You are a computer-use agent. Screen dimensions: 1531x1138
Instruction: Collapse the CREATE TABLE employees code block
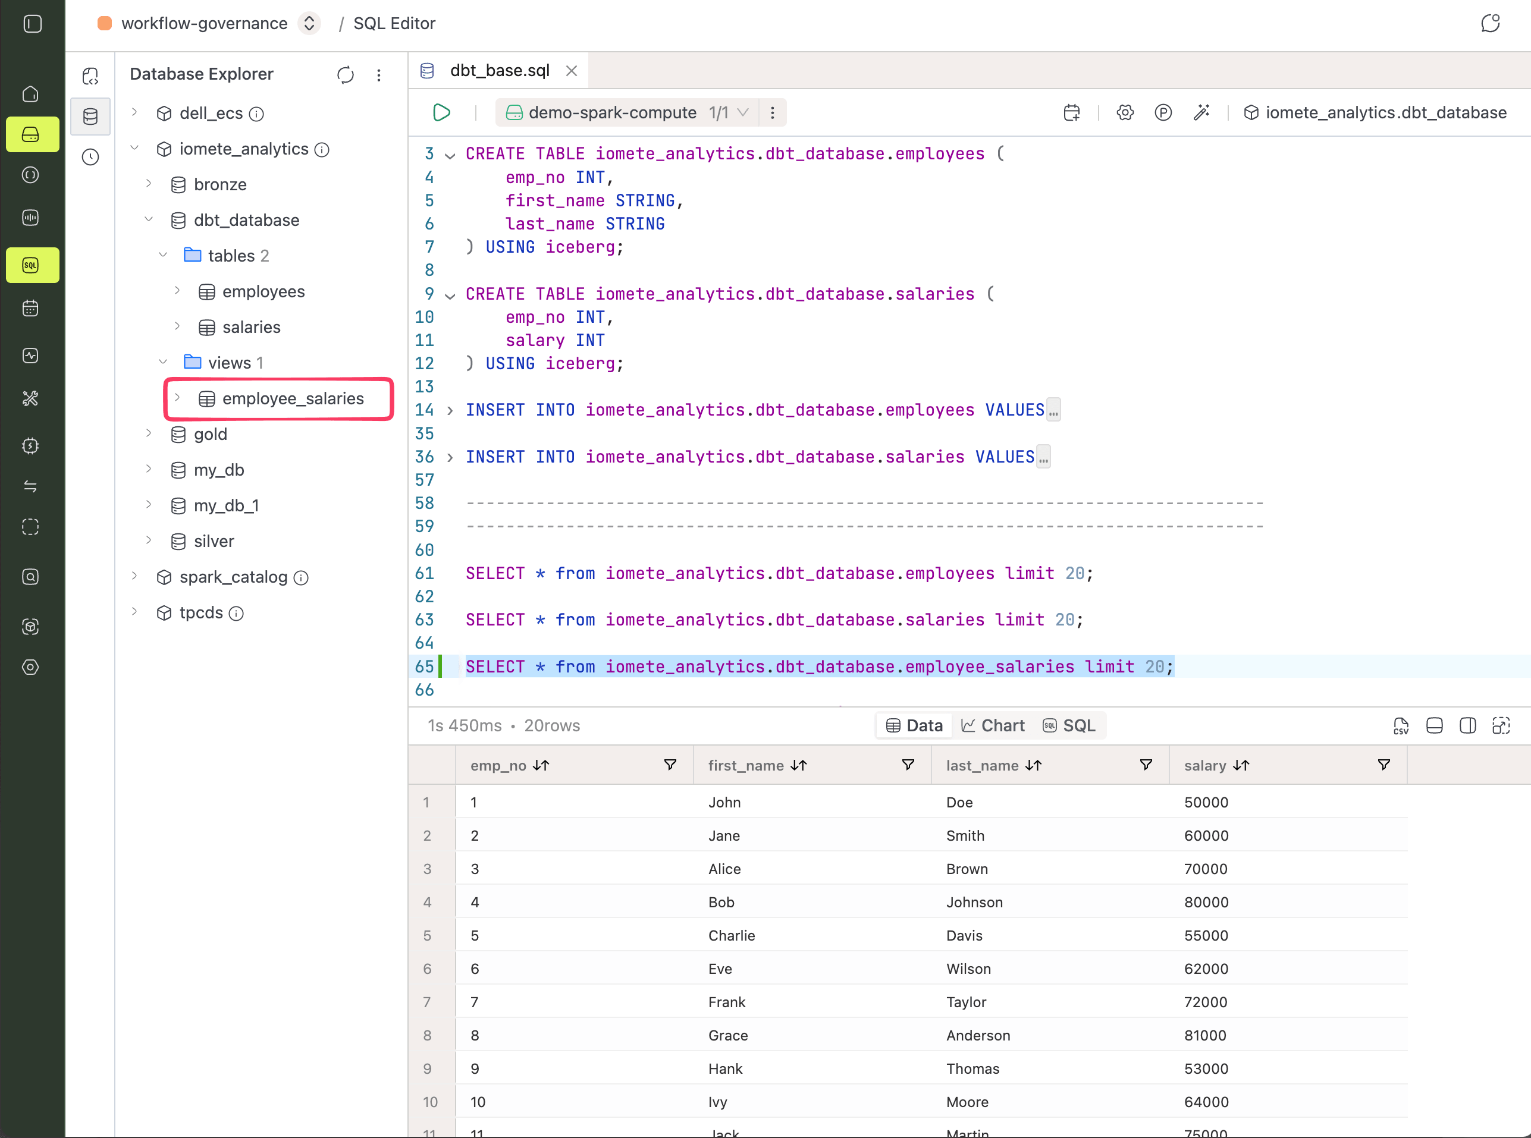(450, 156)
